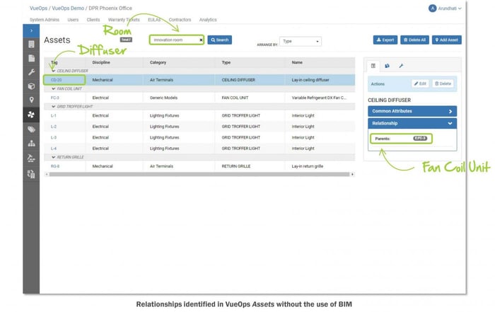Open the wrench maintenance icon in the sidebar
This screenshot has width=495, height=312.
(31, 72)
